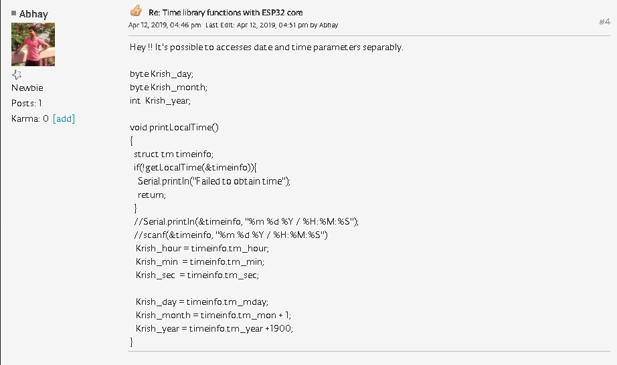Screen dimensions: 617x365
Task: Click the 'Krish_year = timeinfo.tm_year +1900;' line
Action: click(x=214, y=328)
